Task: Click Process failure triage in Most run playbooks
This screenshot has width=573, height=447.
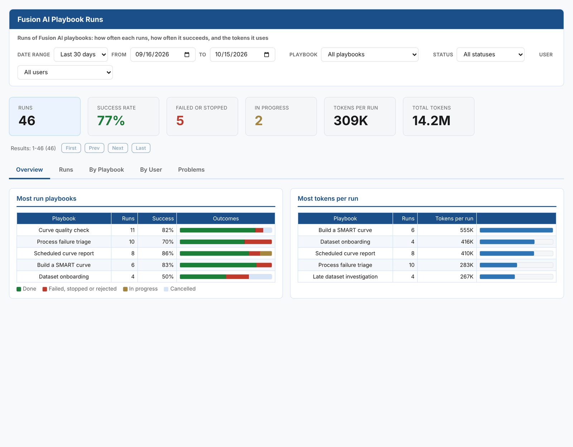Action: (64, 242)
